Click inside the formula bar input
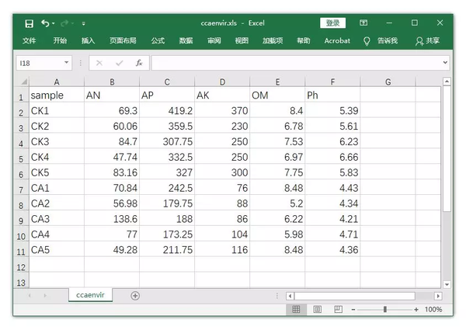Image resolution: width=466 pixels, height=330 pixels. [x=297, y=63]
